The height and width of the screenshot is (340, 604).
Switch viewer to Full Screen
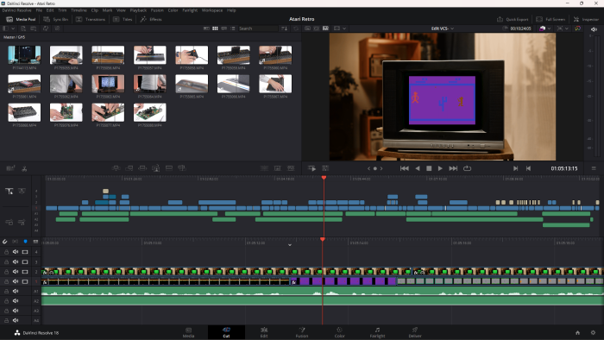tap(551, 19)
